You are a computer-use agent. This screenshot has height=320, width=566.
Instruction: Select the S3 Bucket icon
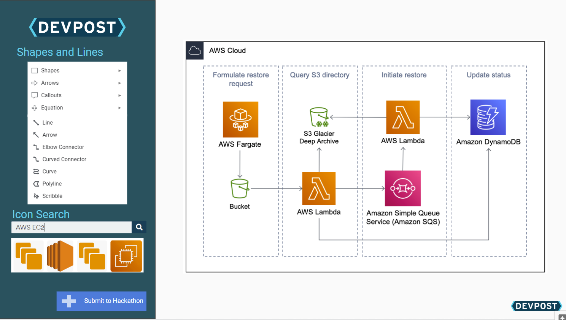[x=240, y=189]
